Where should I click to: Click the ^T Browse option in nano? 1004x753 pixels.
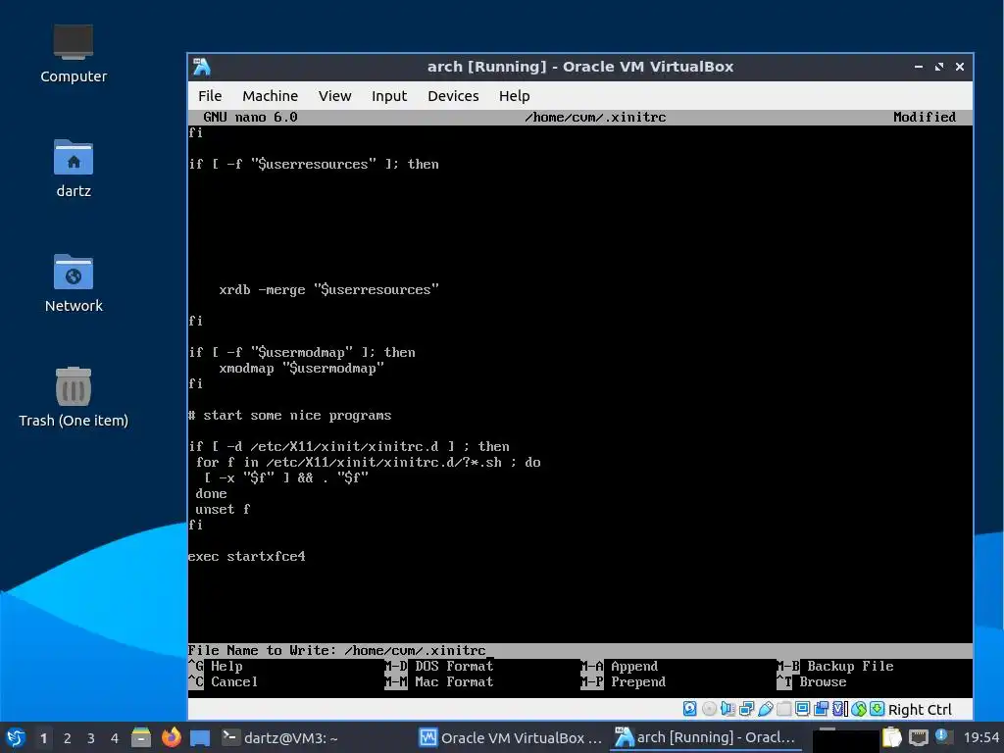tap(812, 682)
